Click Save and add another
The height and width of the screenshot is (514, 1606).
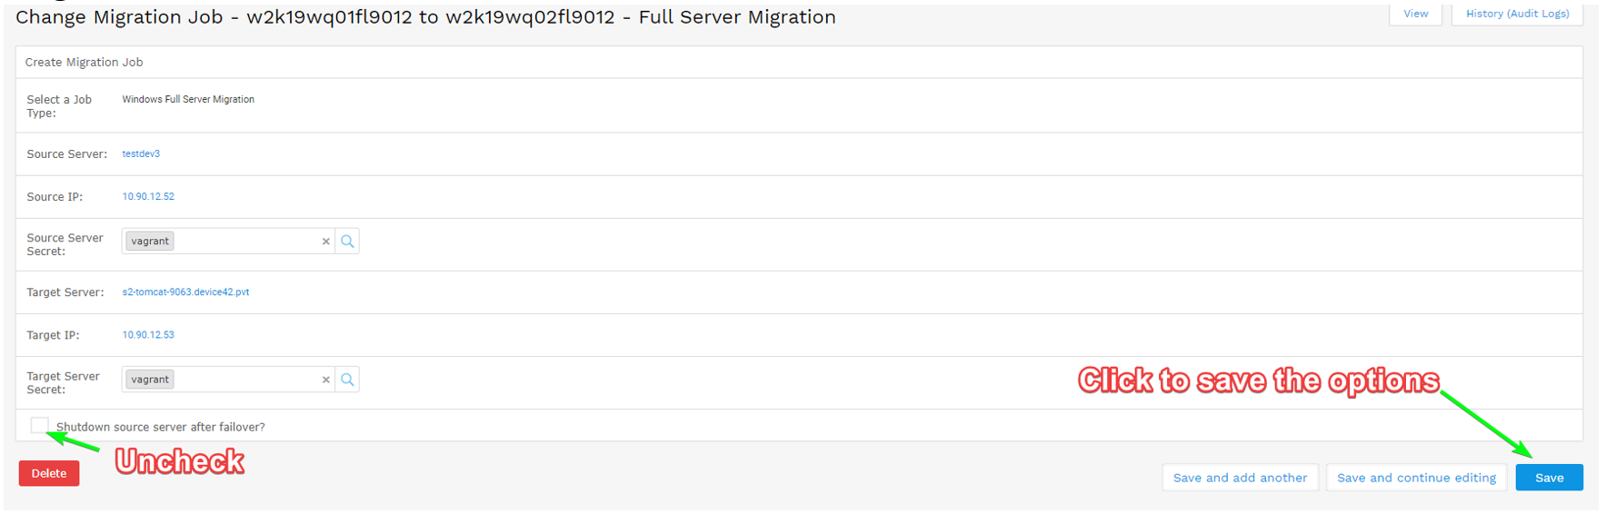(x=1240, y=478)
